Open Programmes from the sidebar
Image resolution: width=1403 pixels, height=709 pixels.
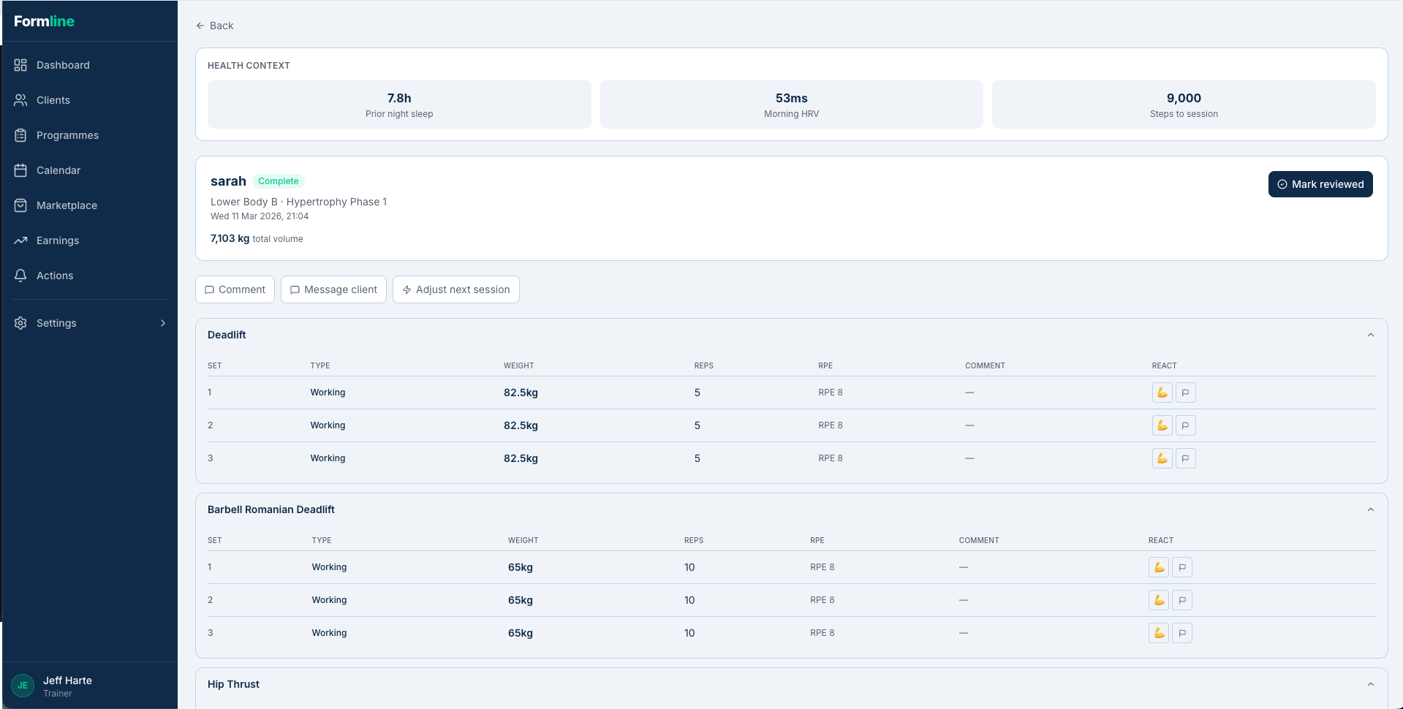(x=67, y=135)
